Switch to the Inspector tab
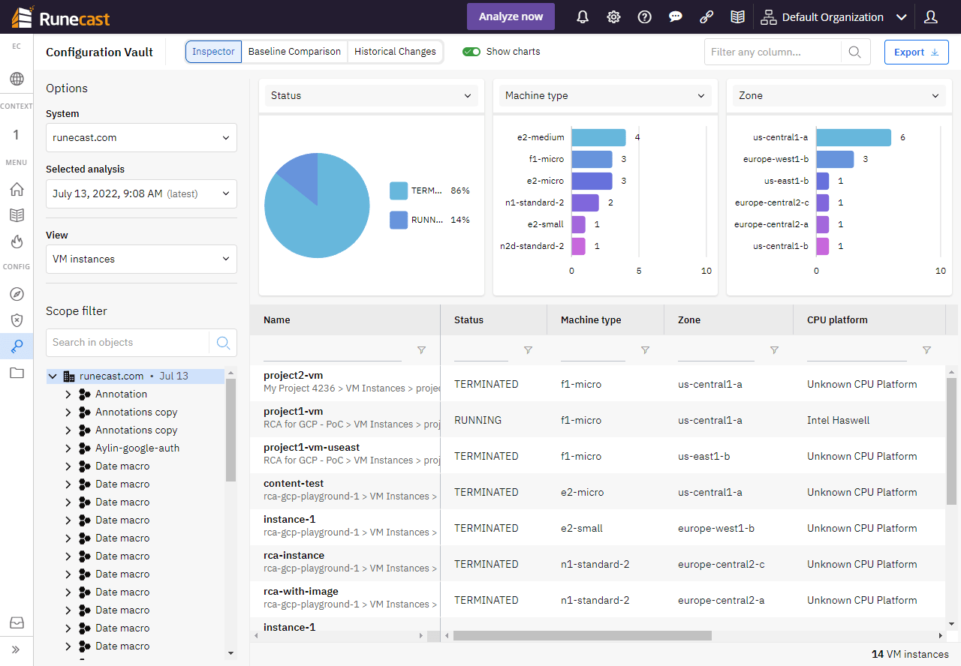This screenshot has width=961, height=666. point(214,52)
